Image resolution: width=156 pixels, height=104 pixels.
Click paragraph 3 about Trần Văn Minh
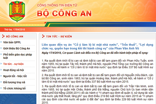pyautogui.click(x=97, y=94)
